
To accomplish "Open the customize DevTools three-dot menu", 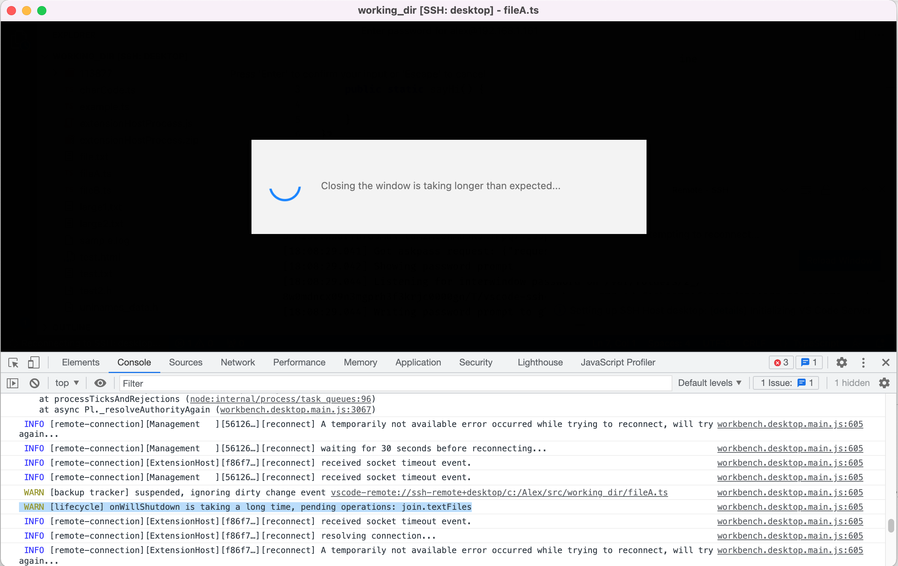I will pyautogui.click(x=863, y=362).
